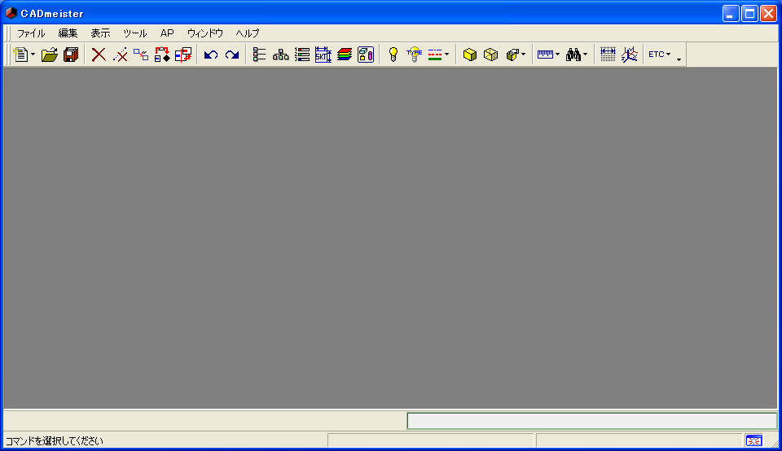The height and width of the screenshot is (451, 782).
Task: Open the colored layers stack icon
Action: [x=344, y=55]
